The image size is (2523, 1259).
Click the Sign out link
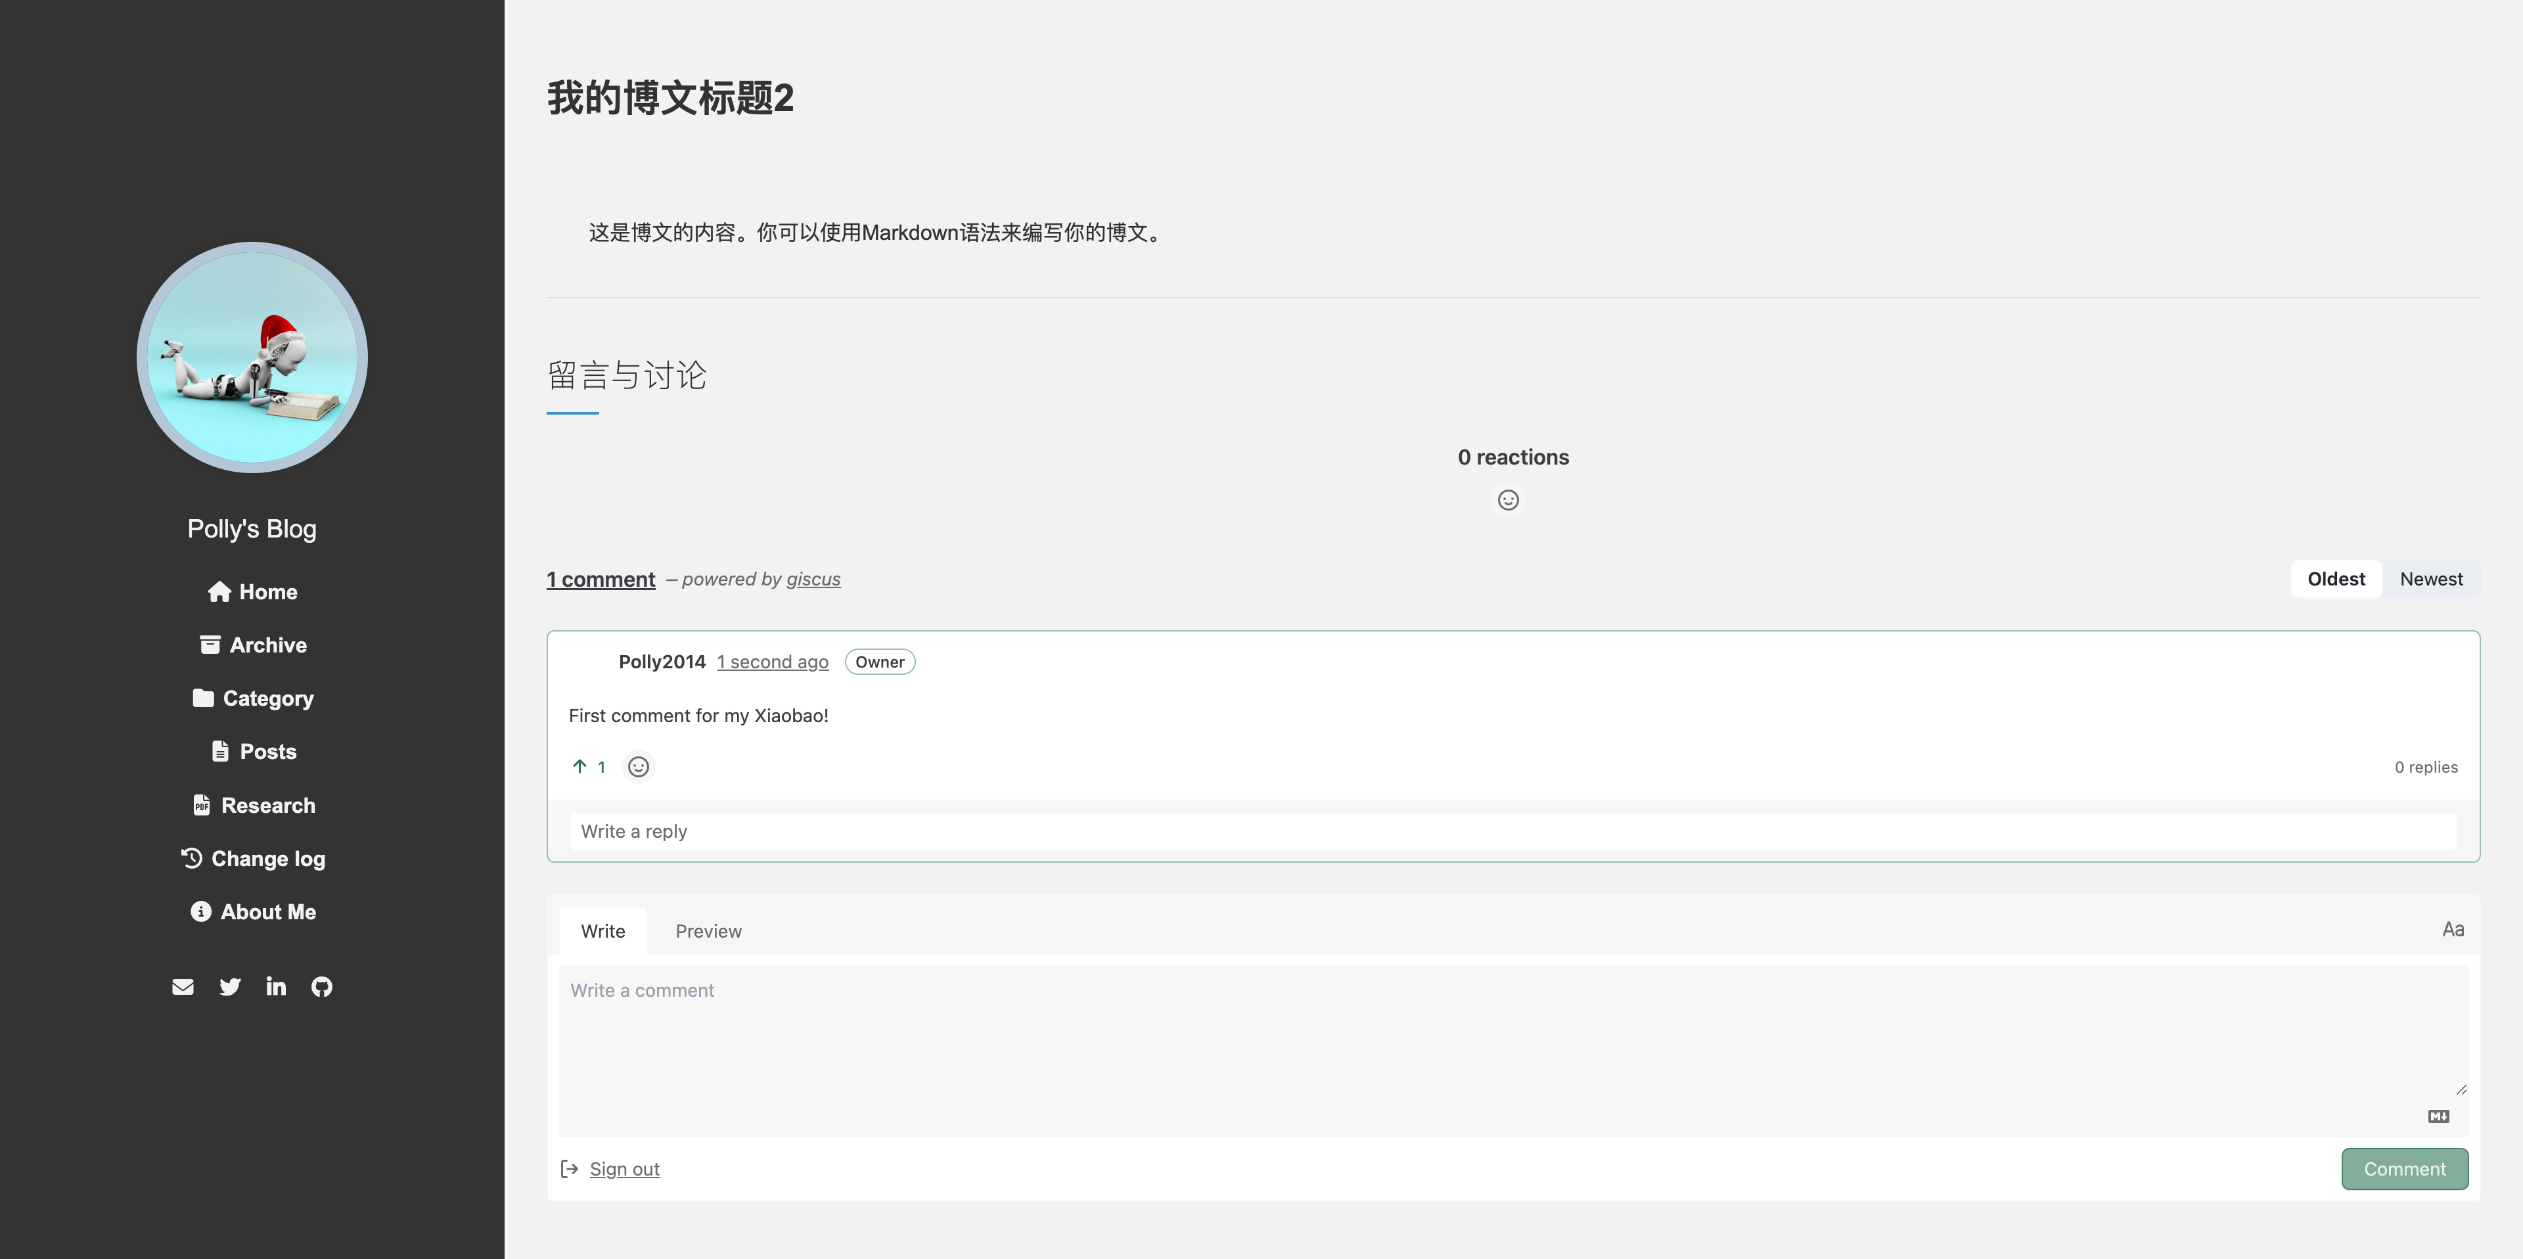624,1169
